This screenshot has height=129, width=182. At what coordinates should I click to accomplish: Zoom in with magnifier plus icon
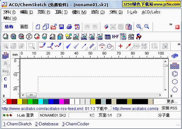139,27
